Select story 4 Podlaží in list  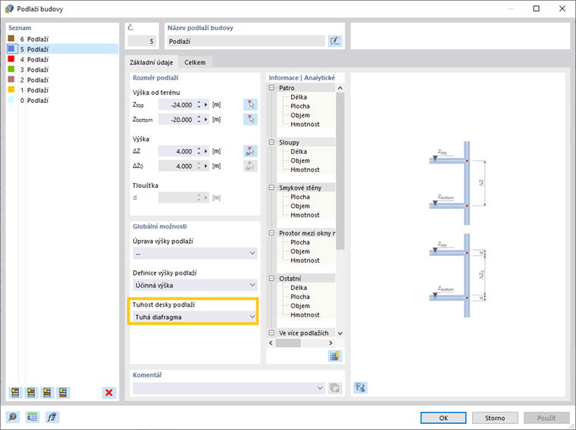click(62, 60)
